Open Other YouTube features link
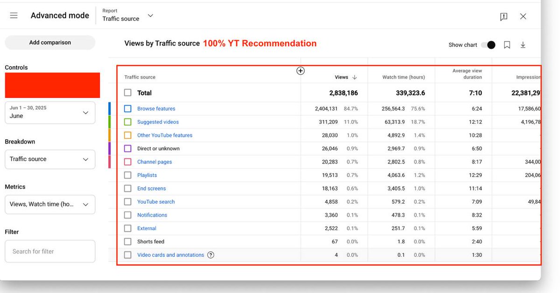560x293 pixels. [x=165, y=135]
